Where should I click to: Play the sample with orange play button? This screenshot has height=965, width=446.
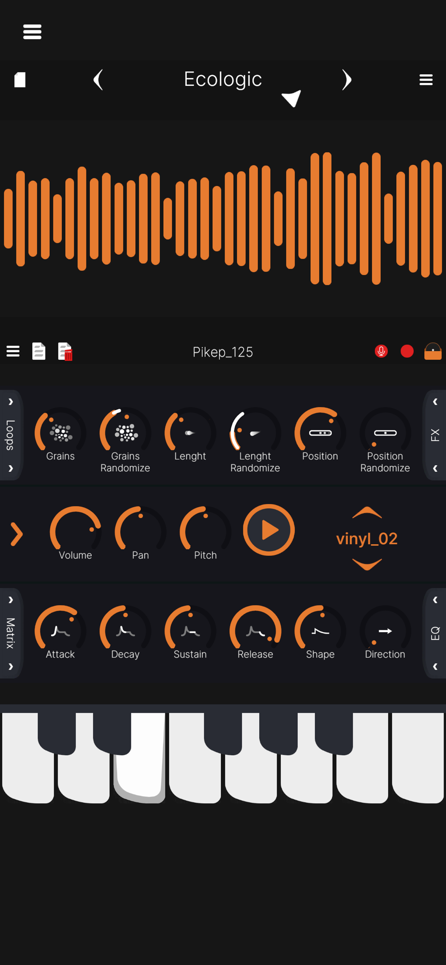coord(269,530)
